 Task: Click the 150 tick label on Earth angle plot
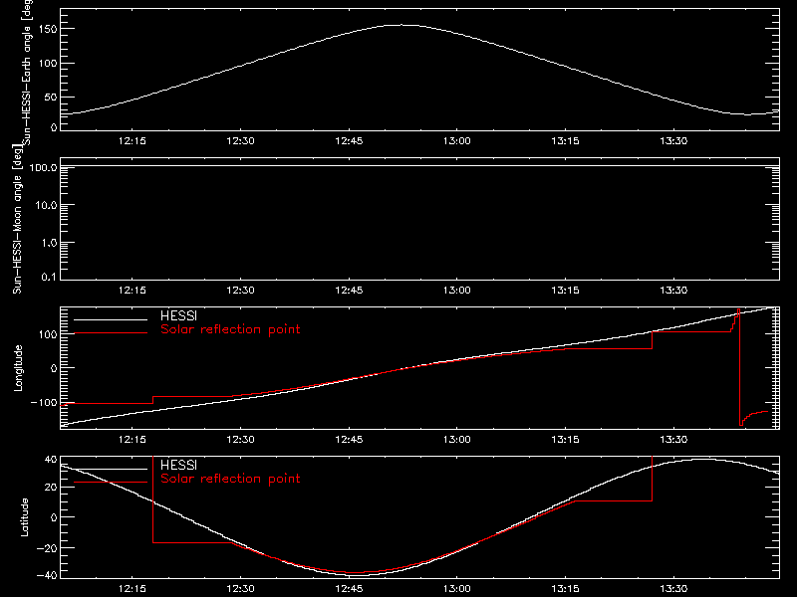click(x=49, y=30)
